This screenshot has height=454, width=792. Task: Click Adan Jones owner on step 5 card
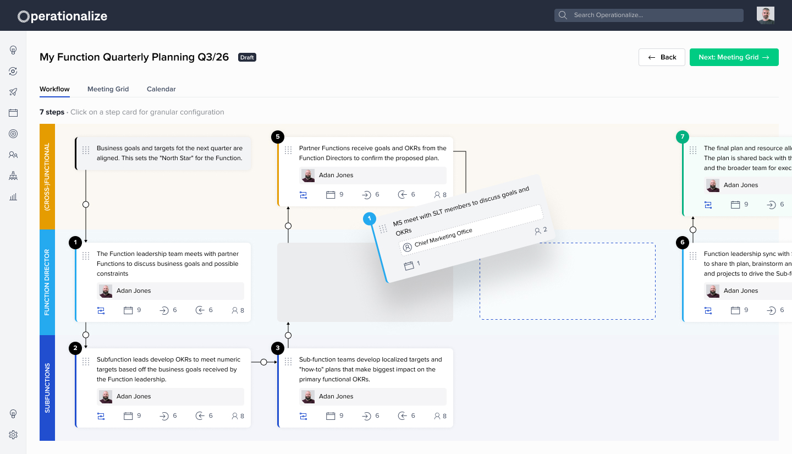(x=373, y=175)
